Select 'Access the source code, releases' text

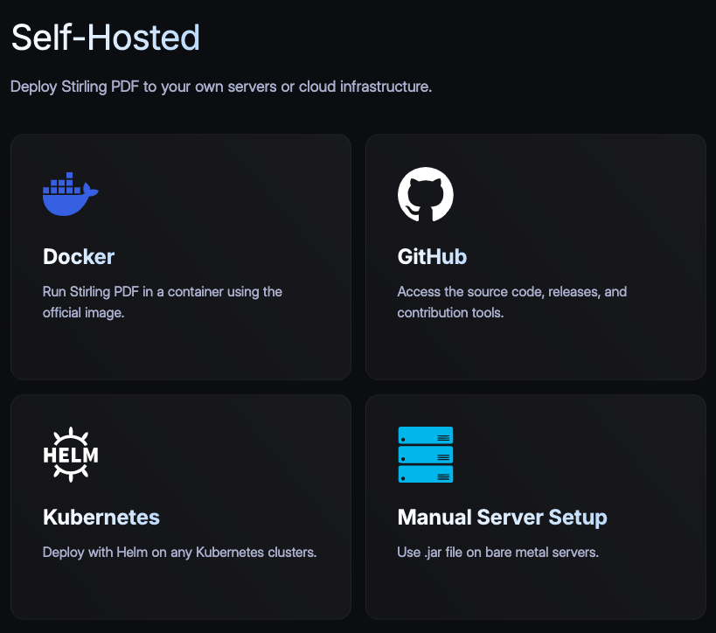(x=498, y=292)
